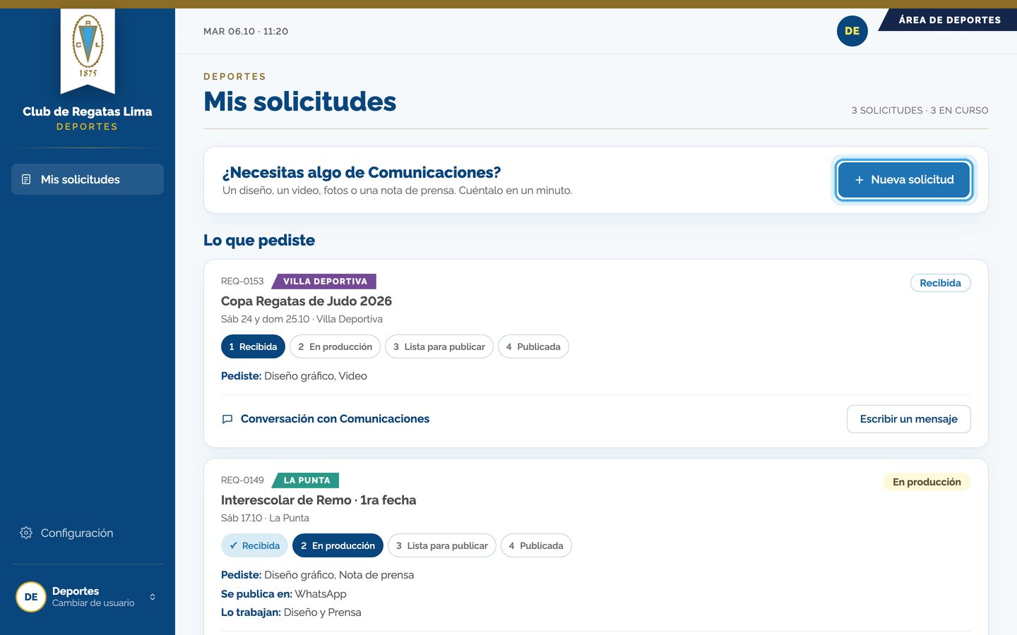Click Lo trabajan: Diseño y Prensa line
This screenshot has height=635, width=1017.
click(x=291, y=612)
